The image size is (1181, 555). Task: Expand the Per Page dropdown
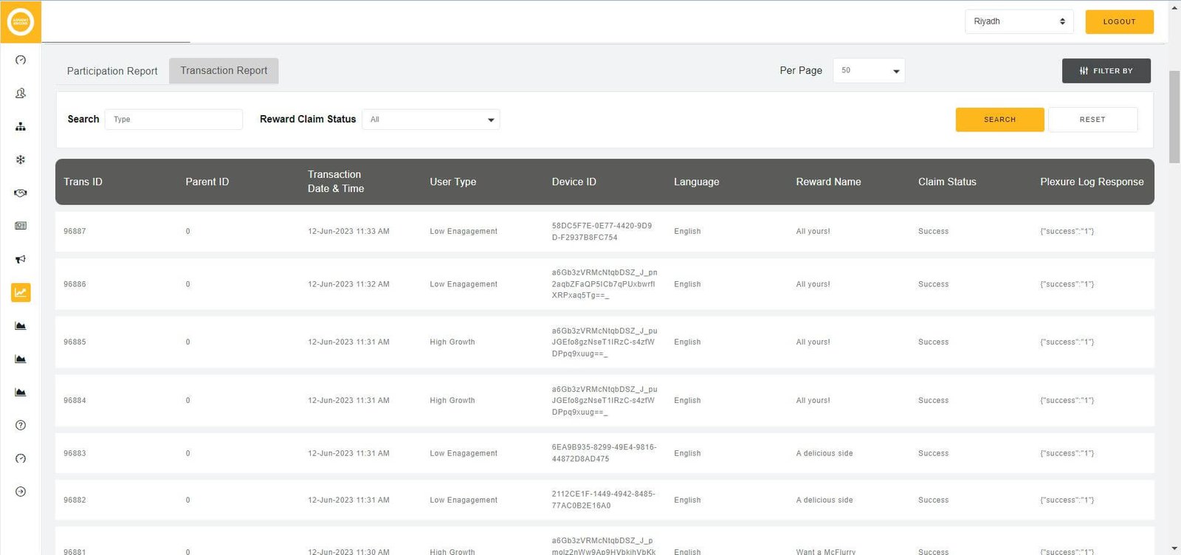click(869, 71)
